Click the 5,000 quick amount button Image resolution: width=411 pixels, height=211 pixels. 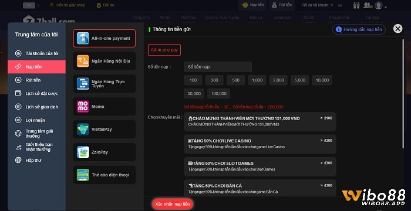[x=299, y=80]
